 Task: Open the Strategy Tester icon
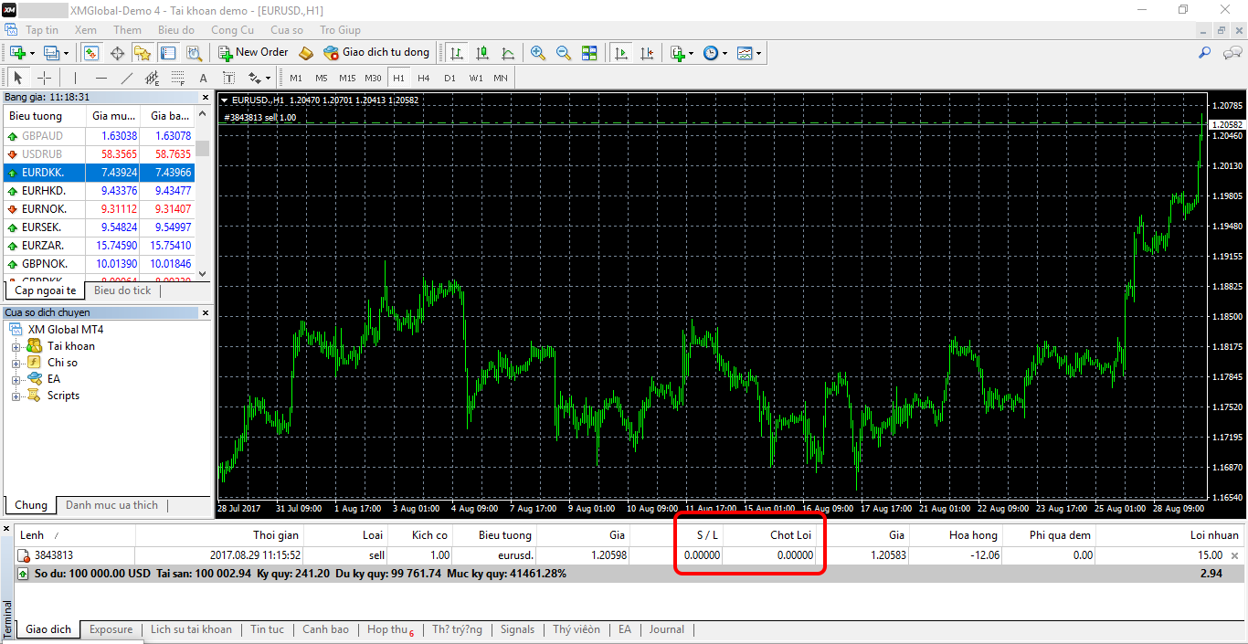coord(194,53)
